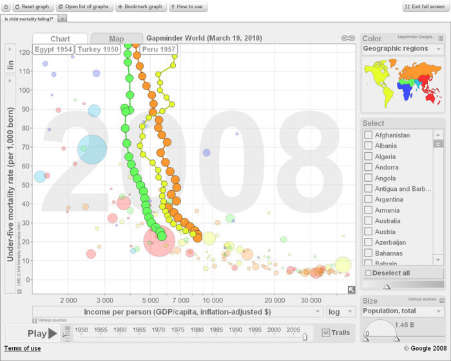Open the X-axis log scale dropdown
Screen dimensions: 451x361
(340, 312)
